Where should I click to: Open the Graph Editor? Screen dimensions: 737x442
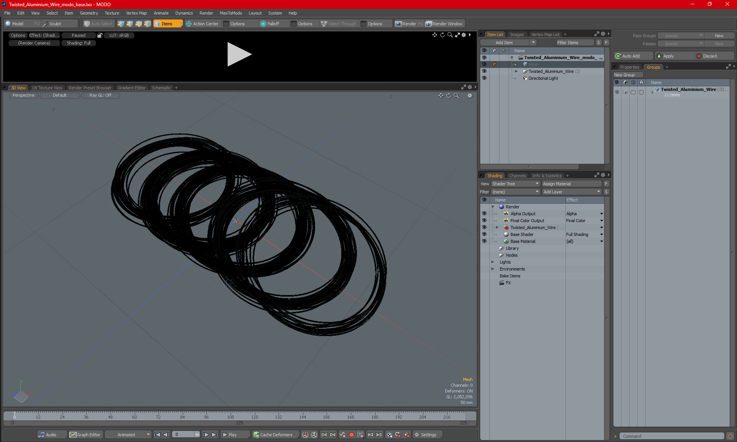tap(85, 435)
